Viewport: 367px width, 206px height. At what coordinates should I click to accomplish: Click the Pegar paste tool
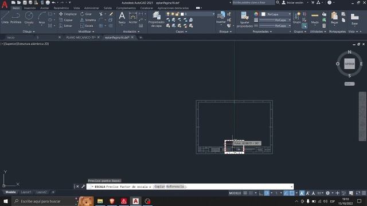click(334, 18)
